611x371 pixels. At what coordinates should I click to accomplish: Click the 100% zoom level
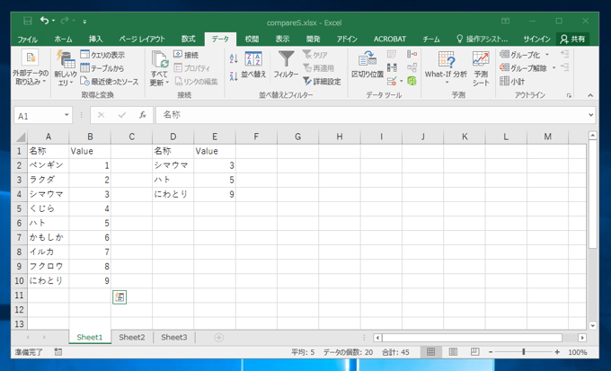click(x=578, y=352)
